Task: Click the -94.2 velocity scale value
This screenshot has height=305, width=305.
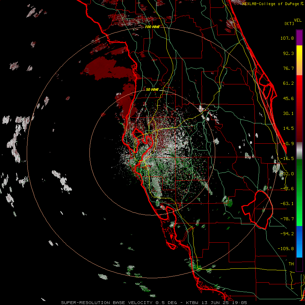Action: click(287, 233)
